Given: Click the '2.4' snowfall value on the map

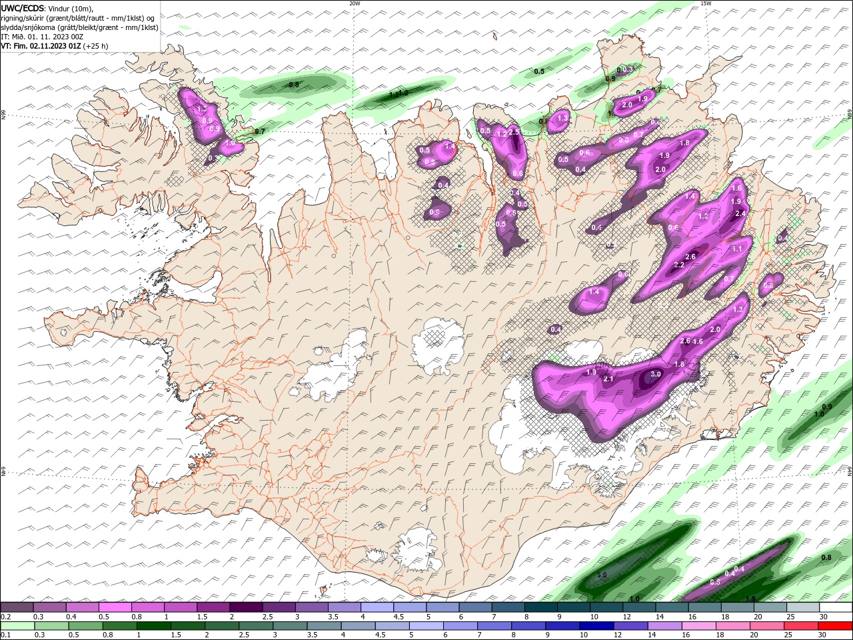Looking at the screenshot, I should (x=740, y=213).
